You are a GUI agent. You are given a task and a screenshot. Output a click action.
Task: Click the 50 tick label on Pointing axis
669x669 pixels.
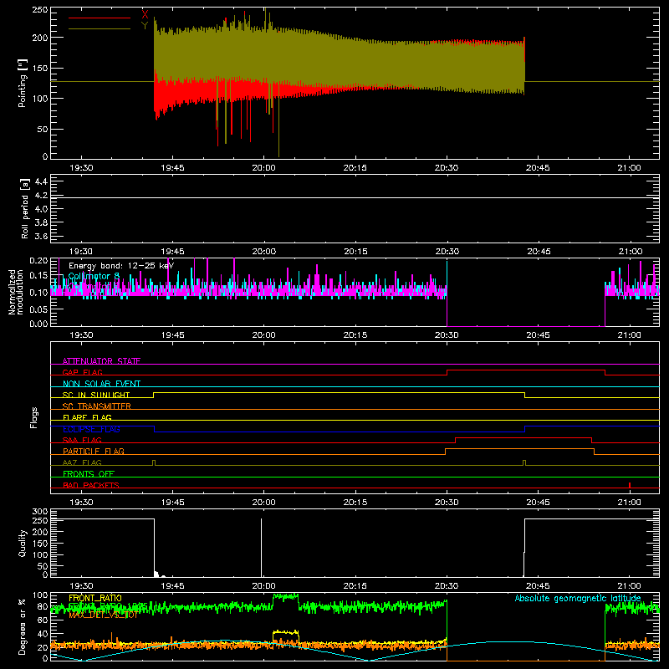point(43,129)
